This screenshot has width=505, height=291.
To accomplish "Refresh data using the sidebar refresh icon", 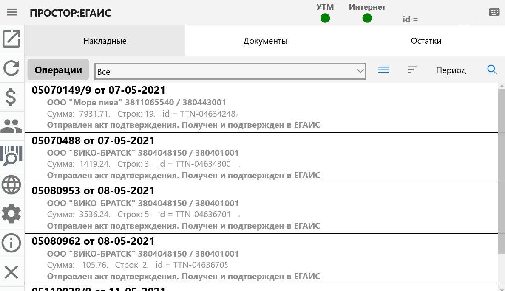I will point(11,68).
